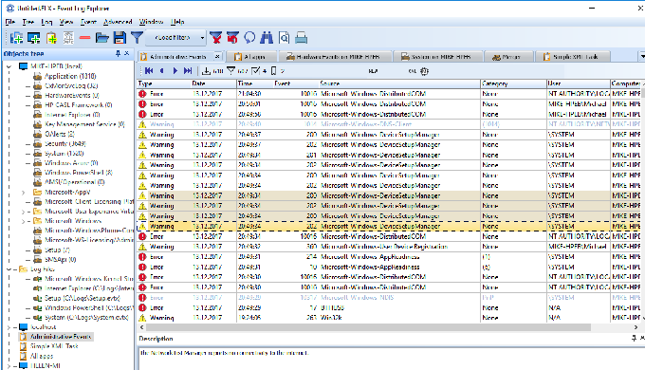This screenshot has width=645, height=370.
Task: Click the Find binoculars icon
Action: [267, 38]
